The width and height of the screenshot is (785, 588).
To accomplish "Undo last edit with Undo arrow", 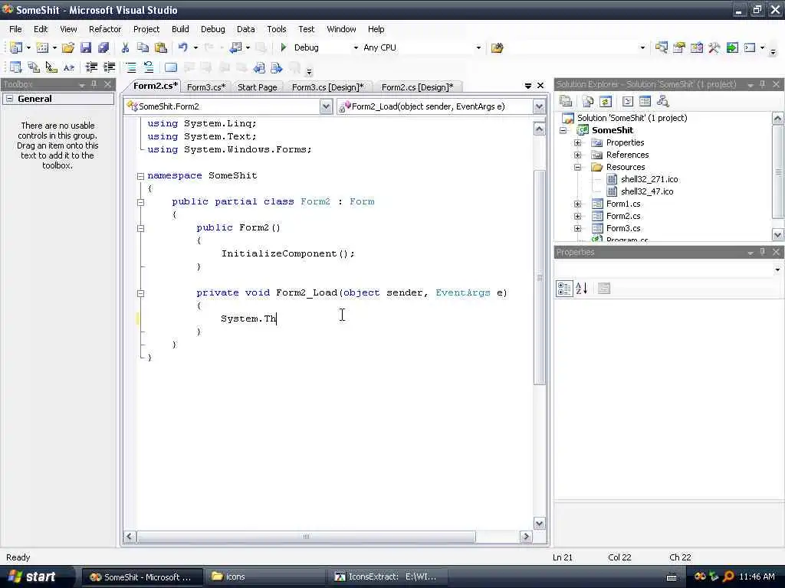I will point(183,47).
